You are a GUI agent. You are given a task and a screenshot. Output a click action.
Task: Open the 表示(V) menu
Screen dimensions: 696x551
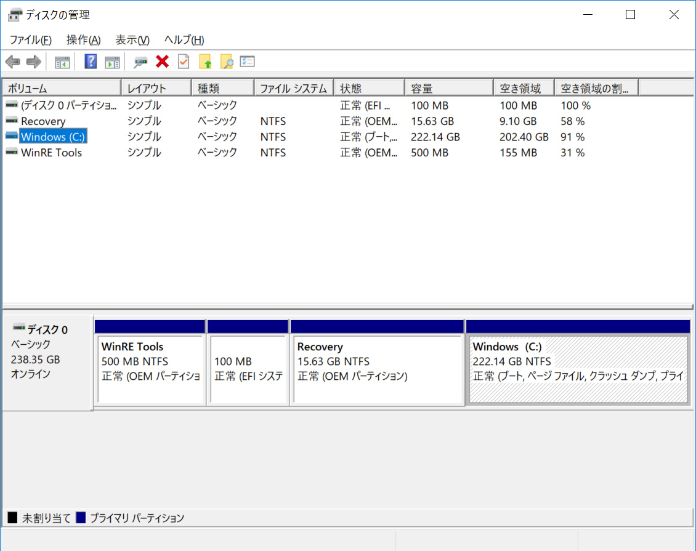tap(132, 40)
